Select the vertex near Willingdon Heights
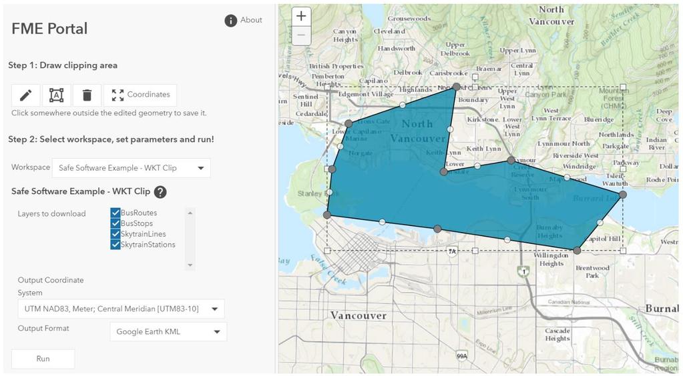The image size is (683, 376). tap(577, 250)
